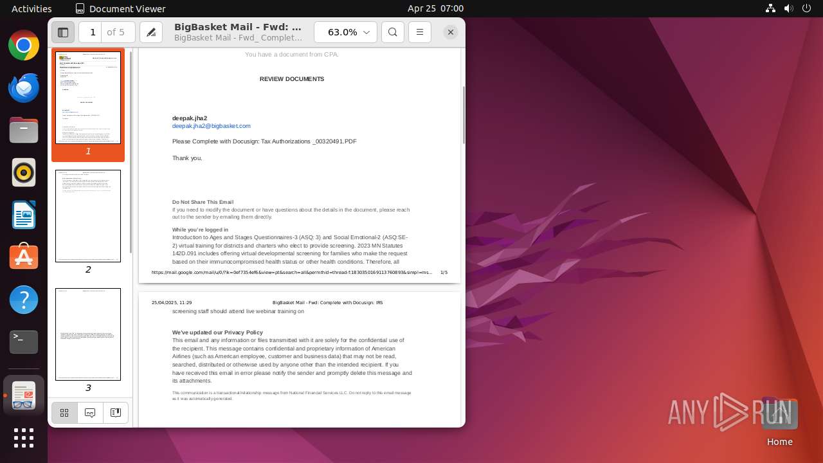Toggle the sidebar panel button
Screen dimensions: 823x463
[x=63, y=32]
